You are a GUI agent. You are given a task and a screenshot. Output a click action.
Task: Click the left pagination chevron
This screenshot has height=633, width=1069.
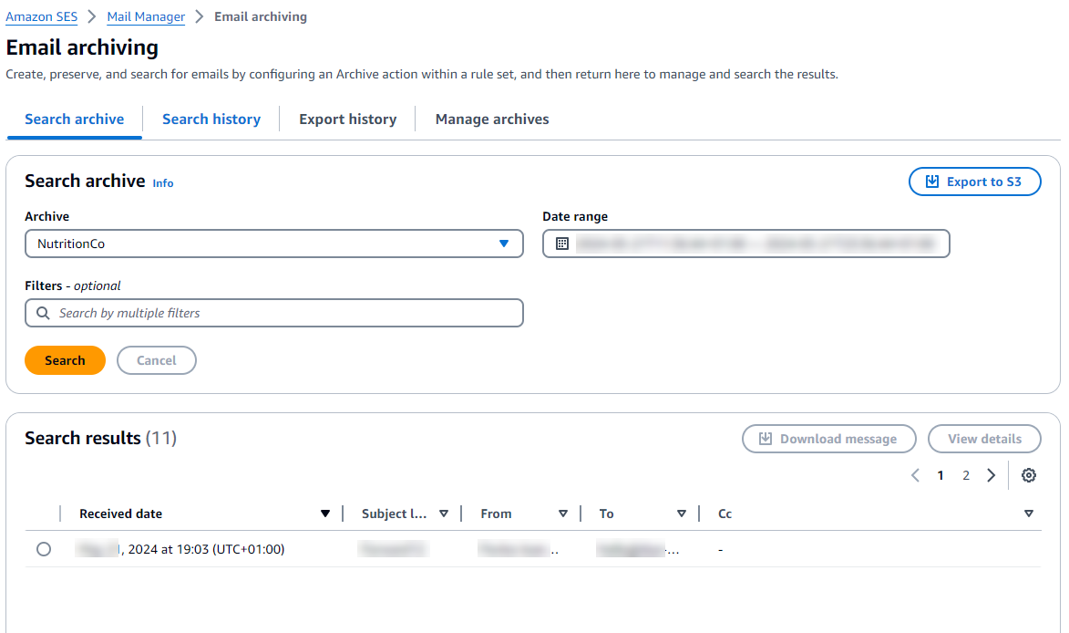pos(915,475)
